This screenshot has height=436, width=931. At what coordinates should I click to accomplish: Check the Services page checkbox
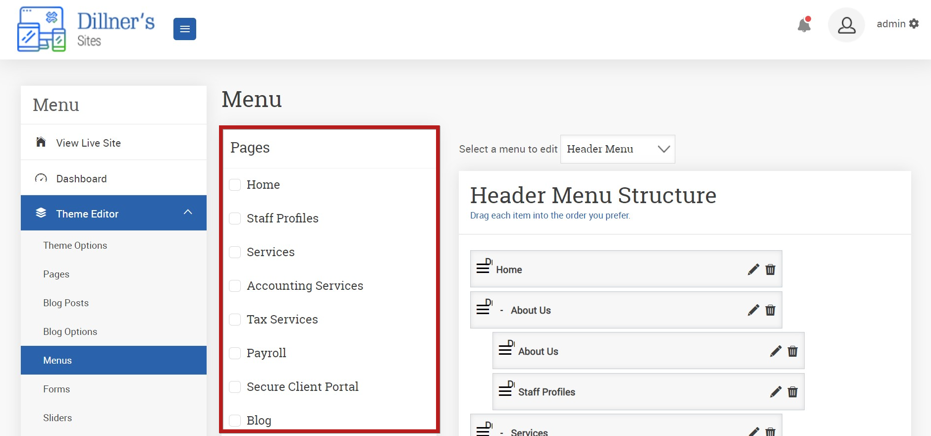[235, 252]
